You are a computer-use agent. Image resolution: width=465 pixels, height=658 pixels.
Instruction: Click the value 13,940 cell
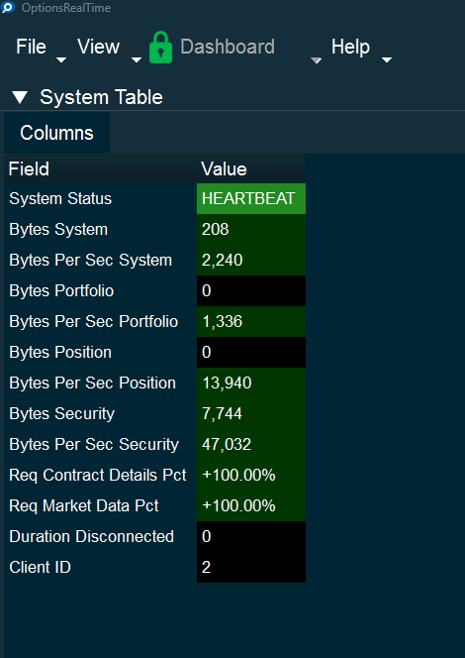(x=251, y=383)
